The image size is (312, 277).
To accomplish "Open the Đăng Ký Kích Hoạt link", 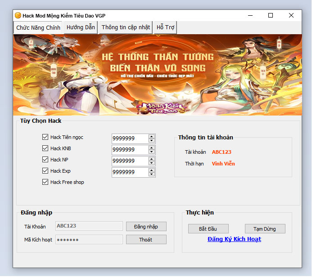I will [234, 239].
